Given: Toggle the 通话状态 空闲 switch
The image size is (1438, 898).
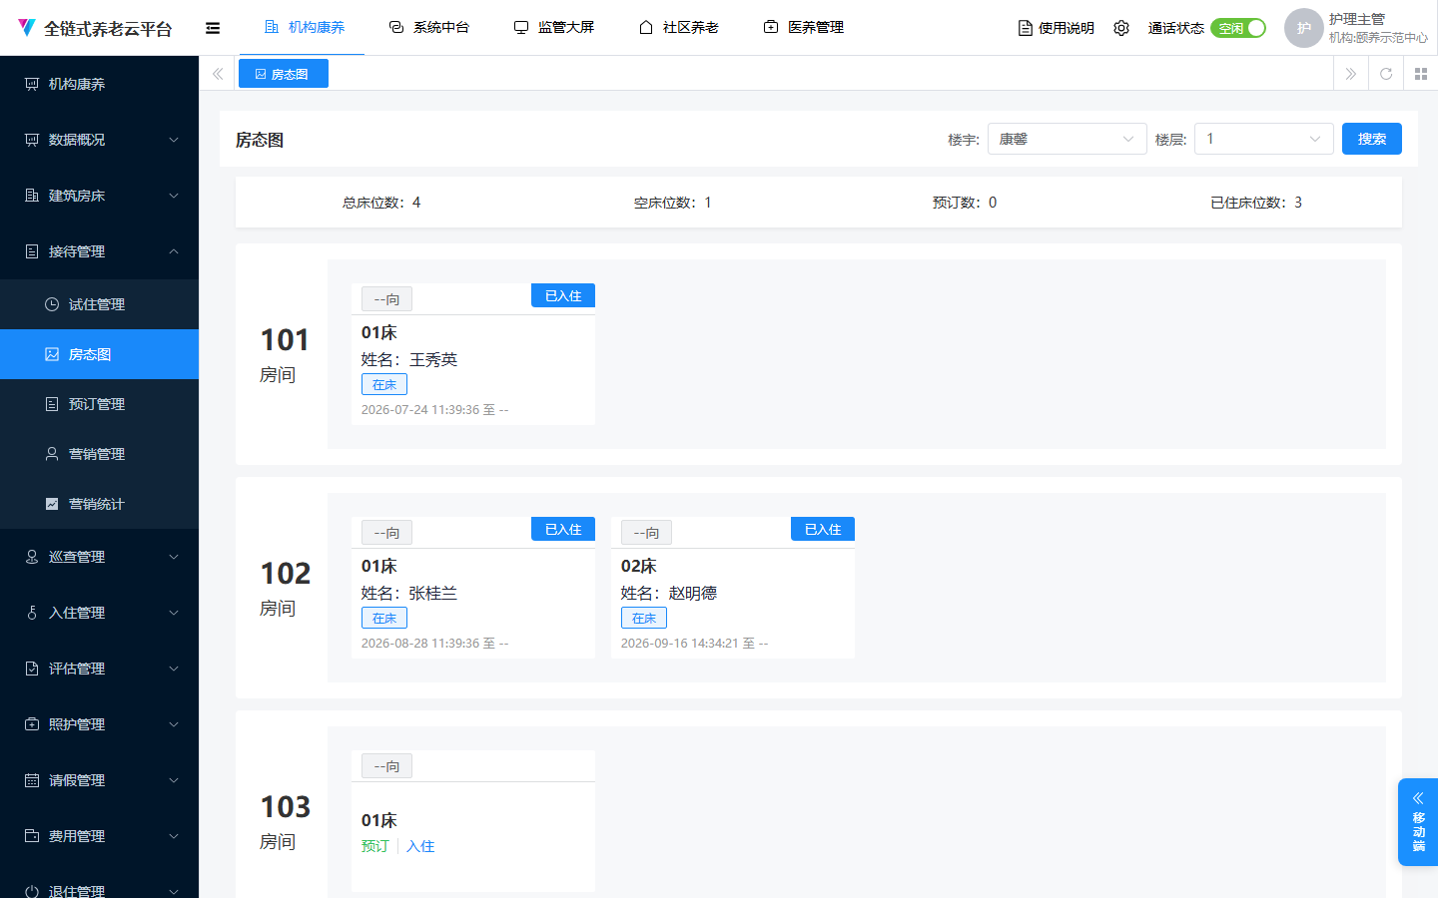Looking at the screenshot, I should click(1238, 28).
